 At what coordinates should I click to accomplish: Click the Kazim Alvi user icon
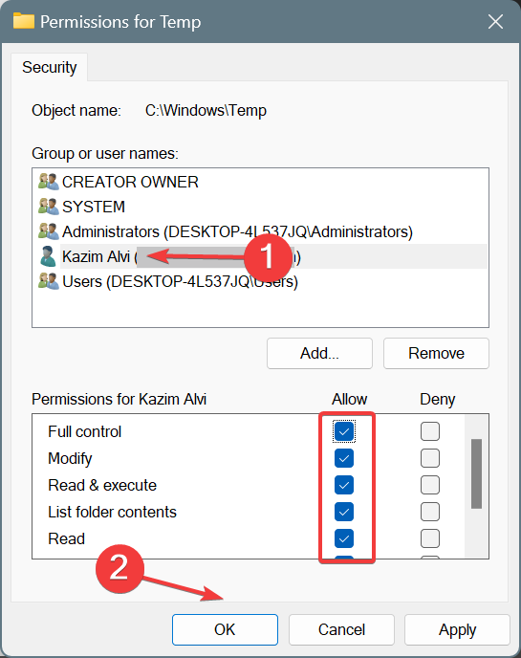[48, 256]
